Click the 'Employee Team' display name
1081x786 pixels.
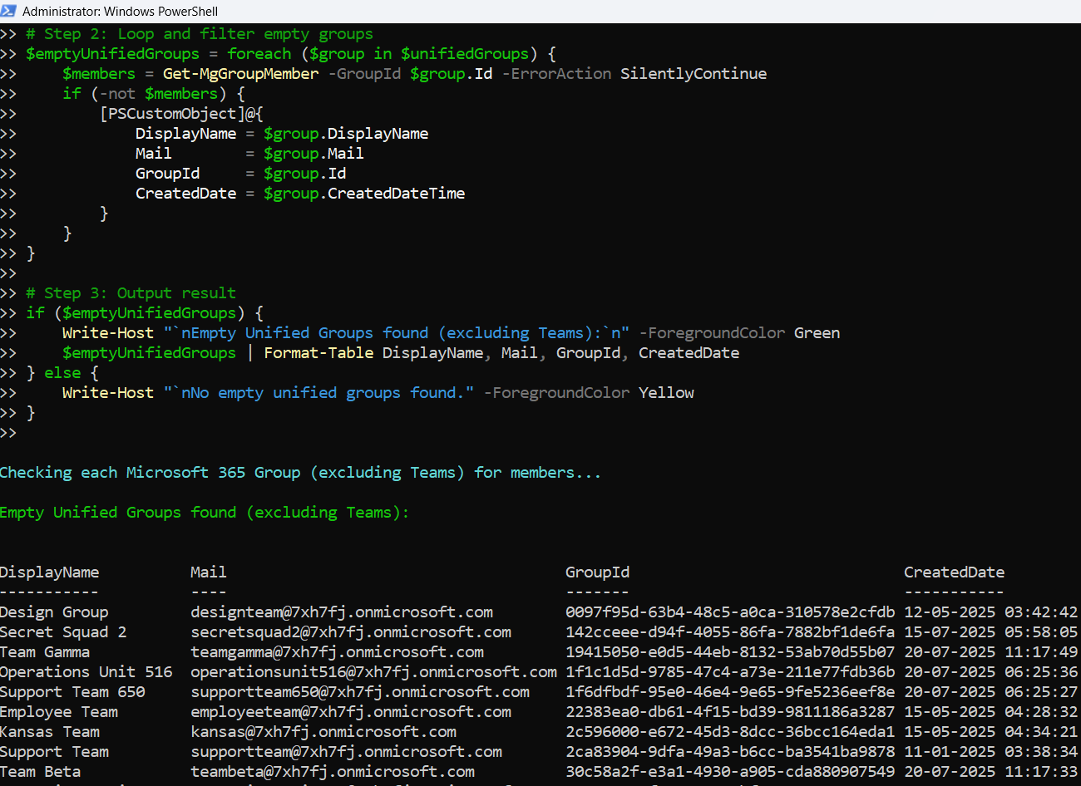point(58,711)
